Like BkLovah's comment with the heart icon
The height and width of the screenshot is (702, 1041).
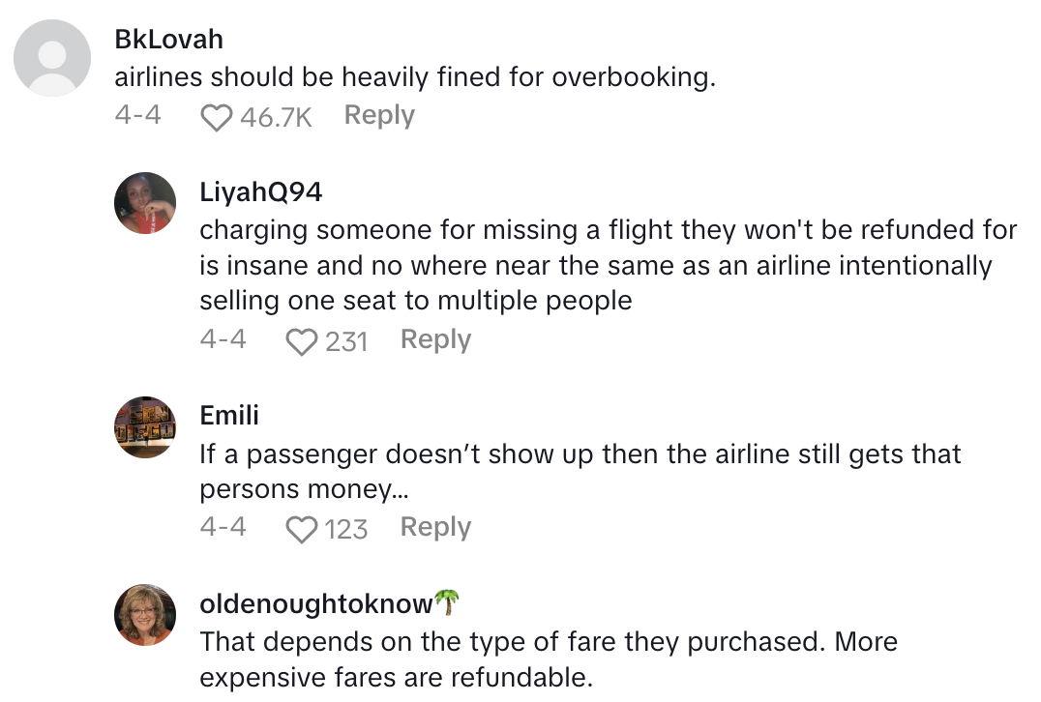coord(217,118)
